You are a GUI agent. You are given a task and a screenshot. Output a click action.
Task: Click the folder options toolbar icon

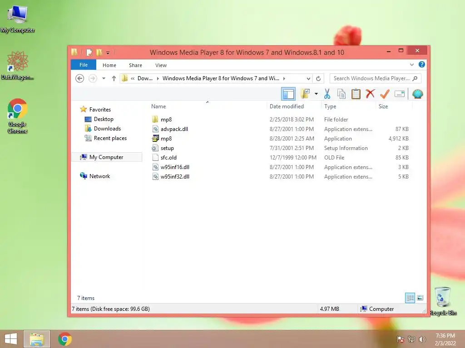point(305,94)
